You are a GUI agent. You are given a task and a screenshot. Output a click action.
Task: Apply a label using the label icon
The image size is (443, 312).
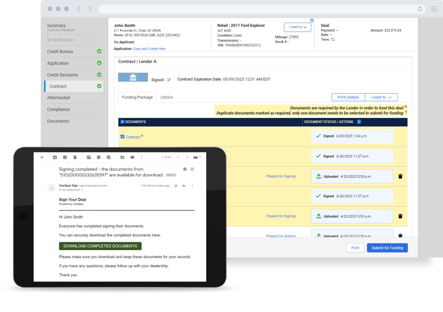[132, 157]
